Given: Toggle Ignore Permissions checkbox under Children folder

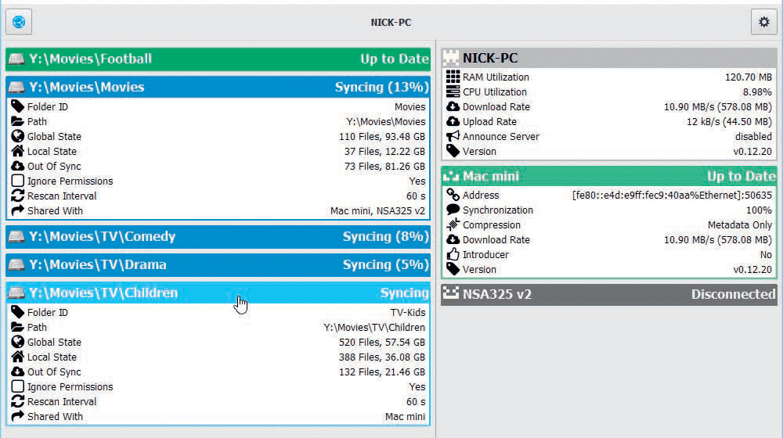Looking at the screenshot, I should pyautogui.click(x=17, y=386).
